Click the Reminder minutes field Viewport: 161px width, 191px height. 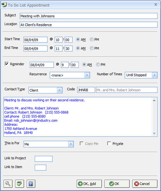click(75, 65)
